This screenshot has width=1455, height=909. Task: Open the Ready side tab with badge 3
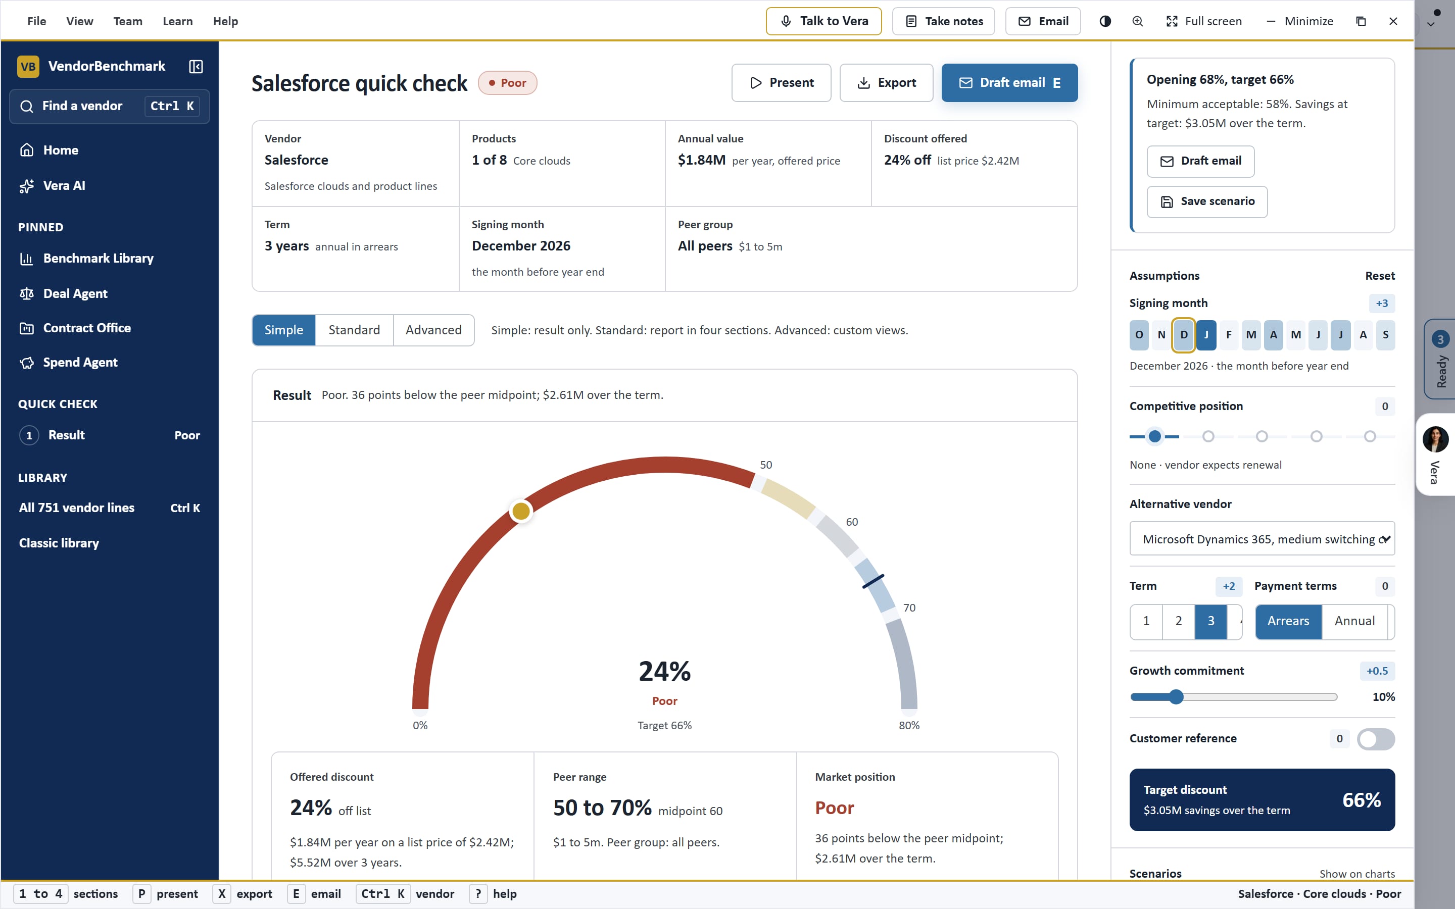[1440, 359]
